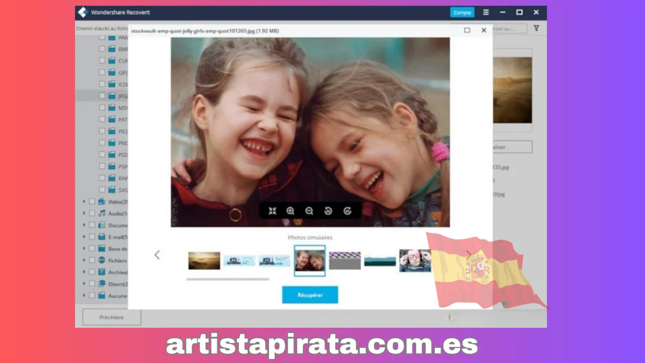
Task: Rotate the photo clockwise
Action: tap(347, 211)
